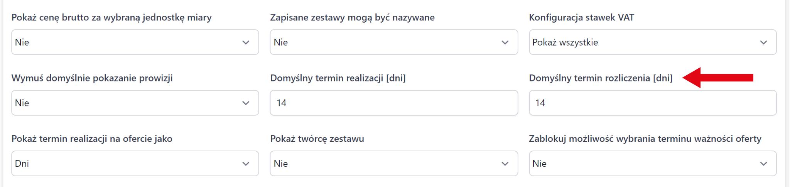Click the 'Domyślny termin rozliczenia [dni]' label

point(600,78)
